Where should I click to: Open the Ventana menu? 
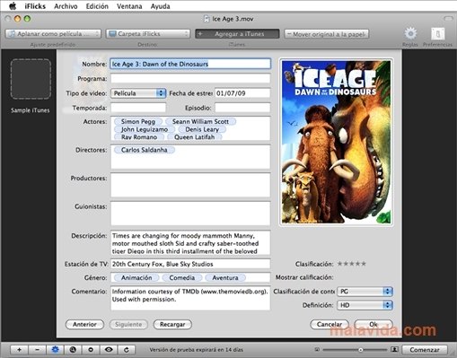[x=129, y=6]
